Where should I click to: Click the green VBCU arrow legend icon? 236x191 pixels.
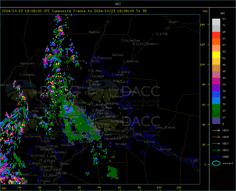216,150
